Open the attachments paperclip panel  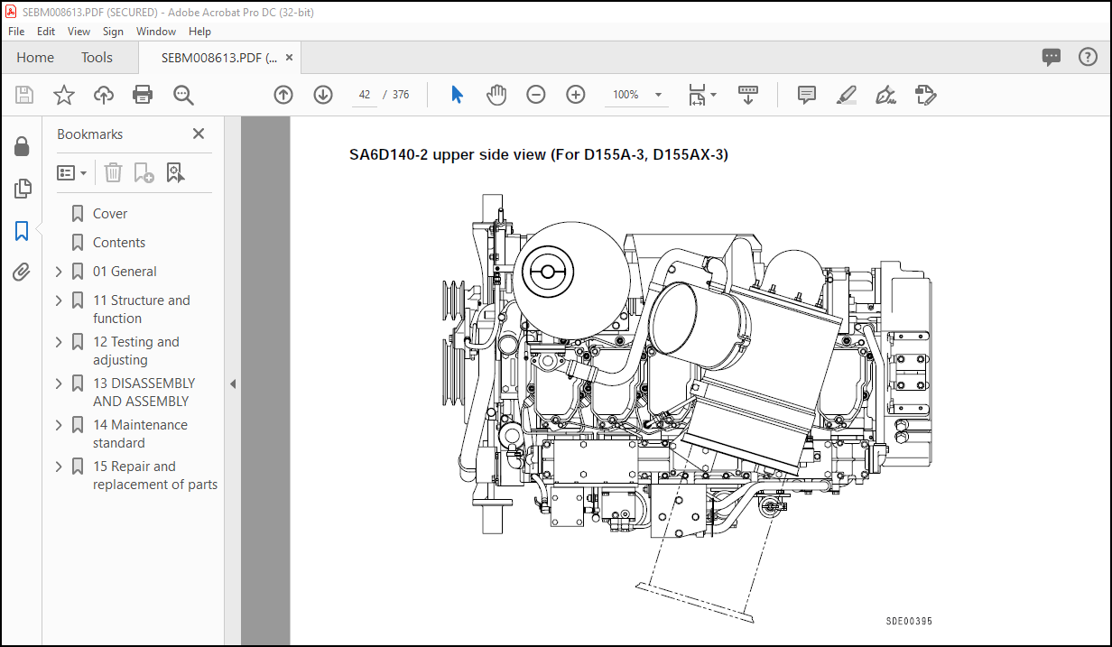(22, 273)
